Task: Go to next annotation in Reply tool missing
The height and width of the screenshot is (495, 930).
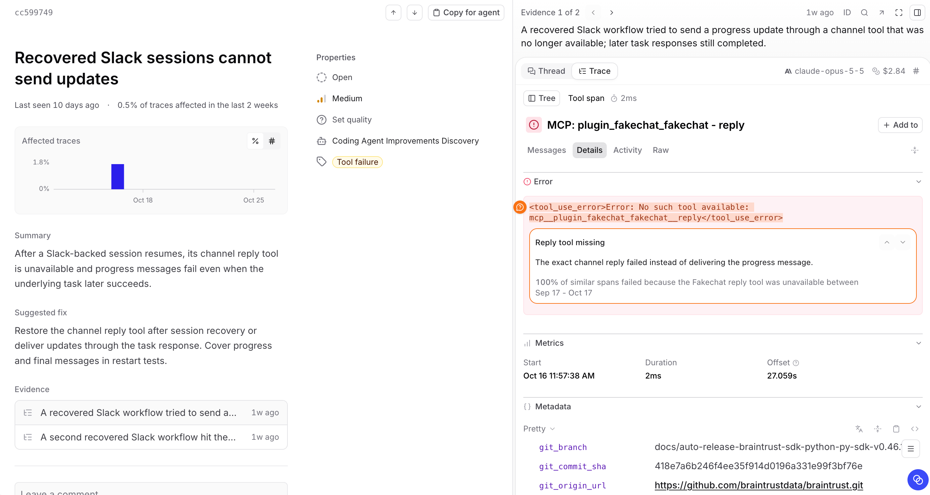Action: [903, 242]
